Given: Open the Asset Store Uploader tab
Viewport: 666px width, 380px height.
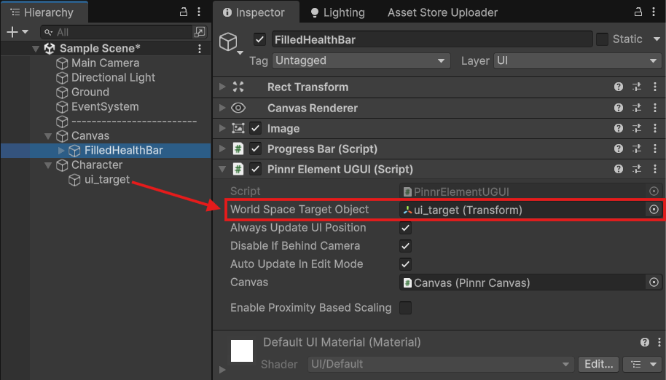Looking at the screenshot, I should pyautogui.click(x=442, y=12).
